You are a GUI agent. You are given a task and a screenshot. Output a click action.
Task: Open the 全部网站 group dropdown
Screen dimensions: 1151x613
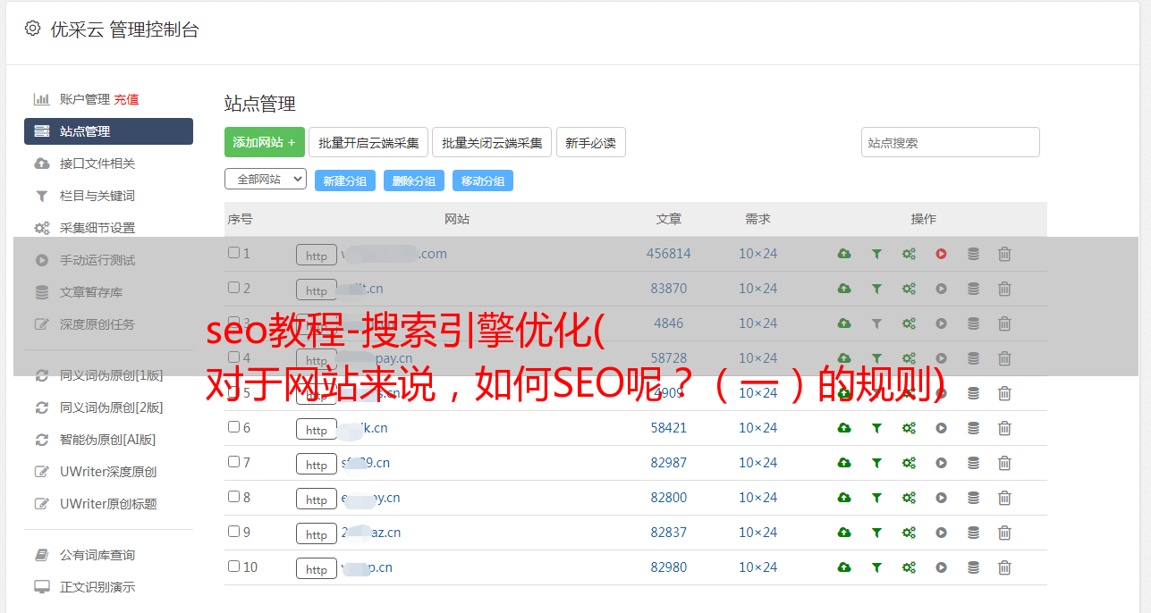pos(266,180)
